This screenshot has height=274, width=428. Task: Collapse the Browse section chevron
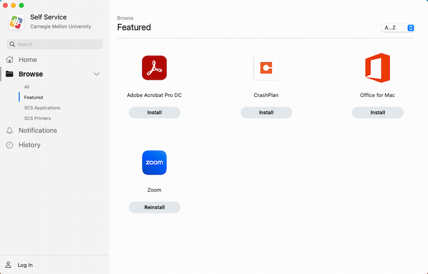tap(96, 74)
